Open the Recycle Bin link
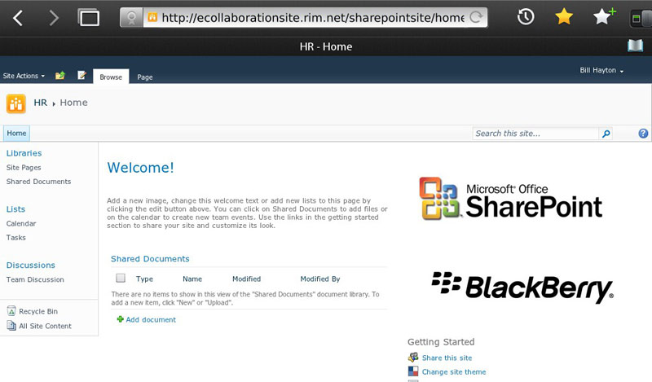The height and width of the screenshot is (382, 652). coord(38,311)
